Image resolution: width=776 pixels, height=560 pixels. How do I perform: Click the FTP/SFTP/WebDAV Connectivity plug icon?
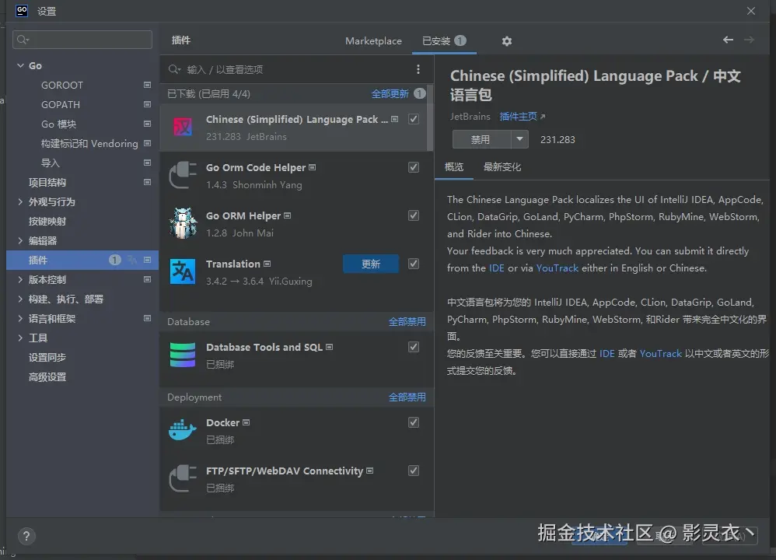tap(183, 478)
